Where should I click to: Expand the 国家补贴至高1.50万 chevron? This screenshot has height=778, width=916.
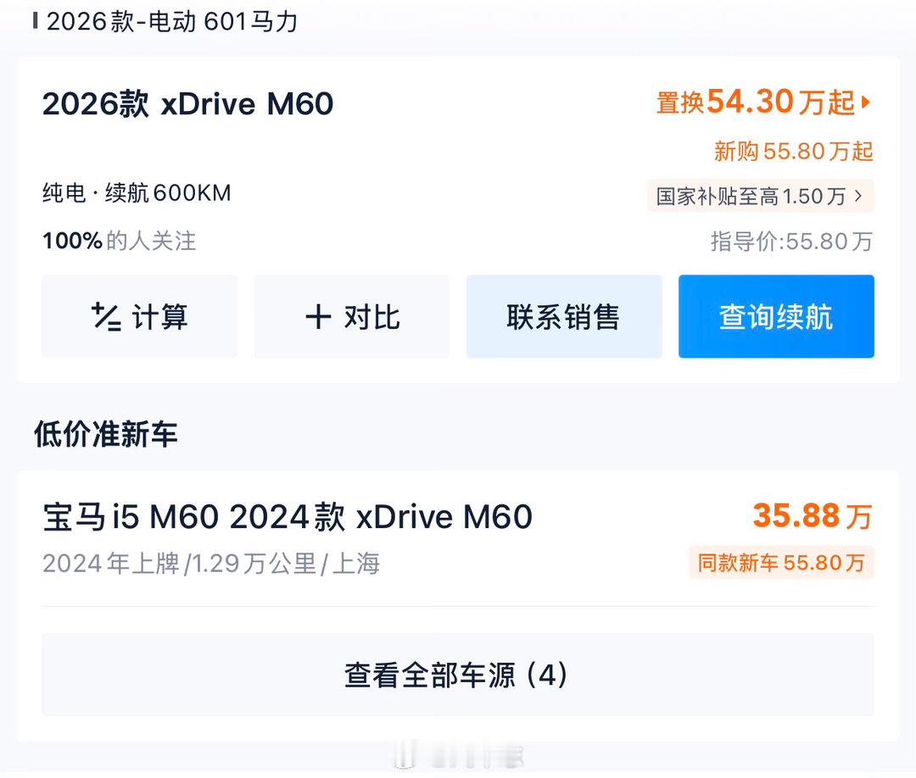[x=858, y=196]
